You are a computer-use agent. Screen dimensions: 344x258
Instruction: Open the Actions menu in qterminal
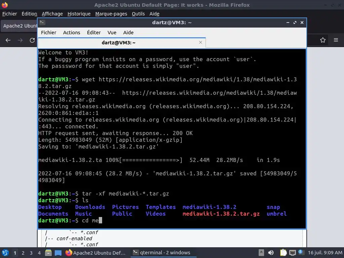click(72, 33)
